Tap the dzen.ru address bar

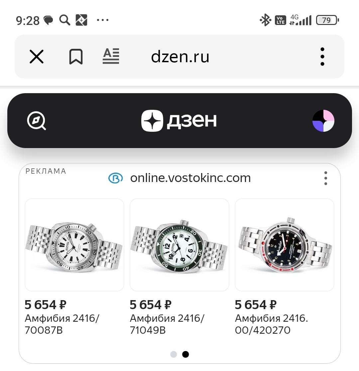click(180, 57)
